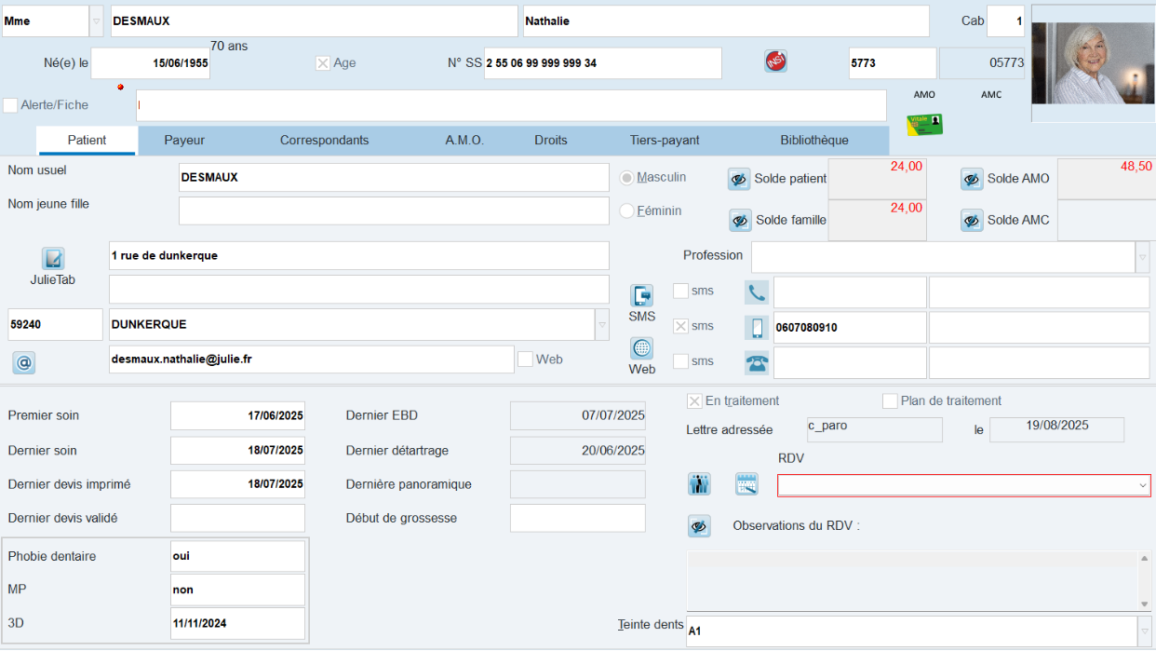Switch to the Payeur tab
Screen dimensions: 1156x651
184,141
